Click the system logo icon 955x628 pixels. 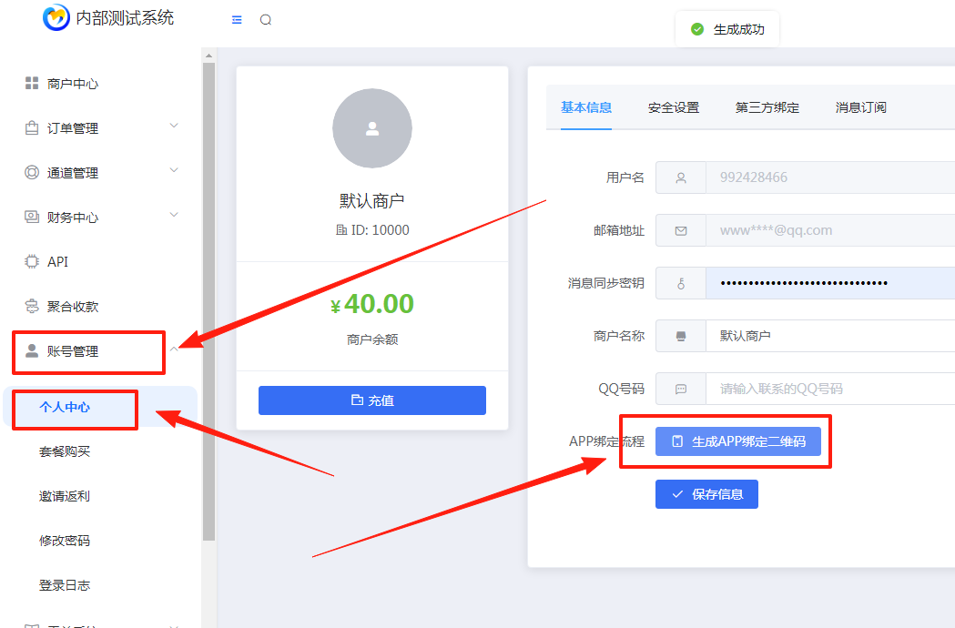(x=56, y=17)
